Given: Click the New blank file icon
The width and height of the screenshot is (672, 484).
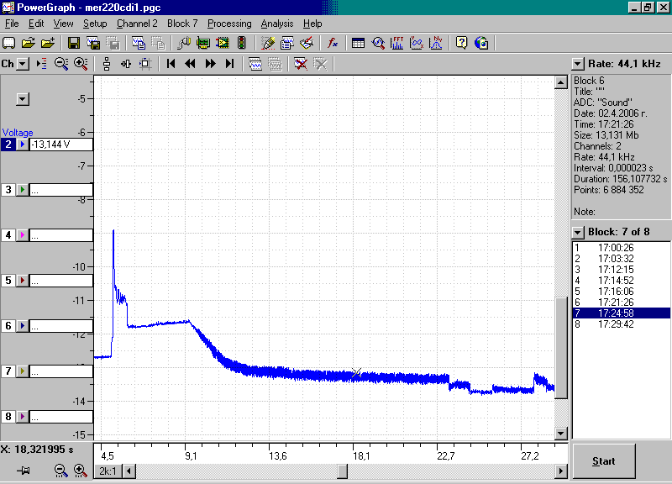Looking at the screenshot, I should tap(9, 43).
